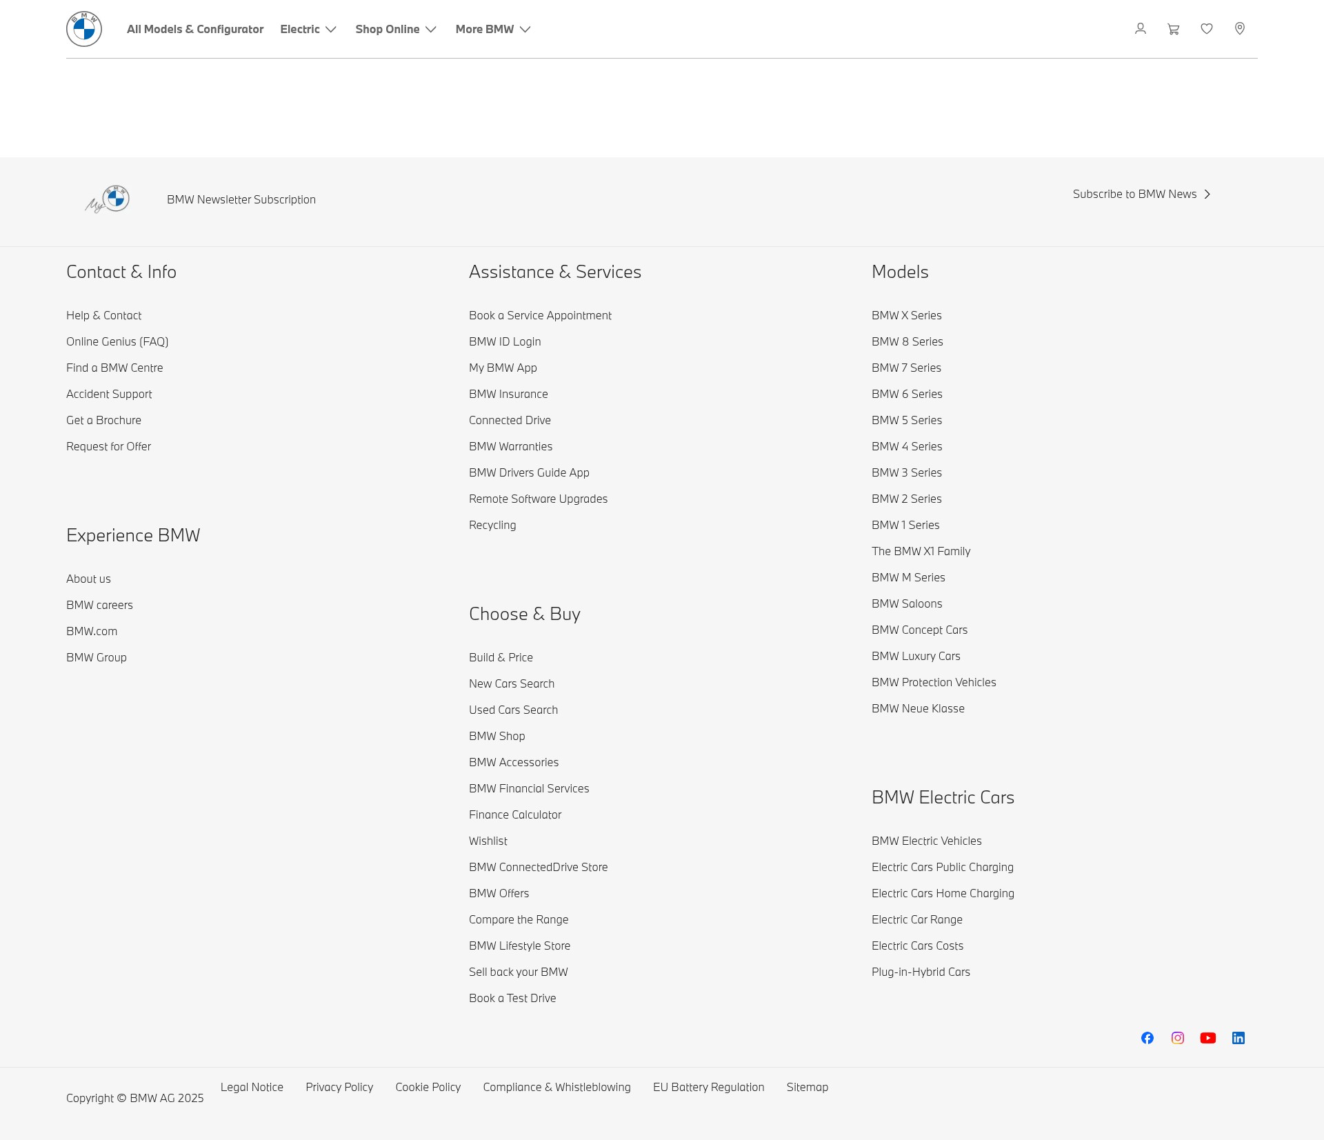
Task: Open All Models & Configurator
Action: pos(195,29)
